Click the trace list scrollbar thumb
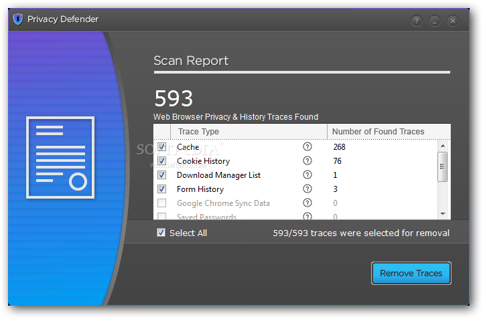The height and width of the screenshot is (319, 483). click(x=443, y=167)
